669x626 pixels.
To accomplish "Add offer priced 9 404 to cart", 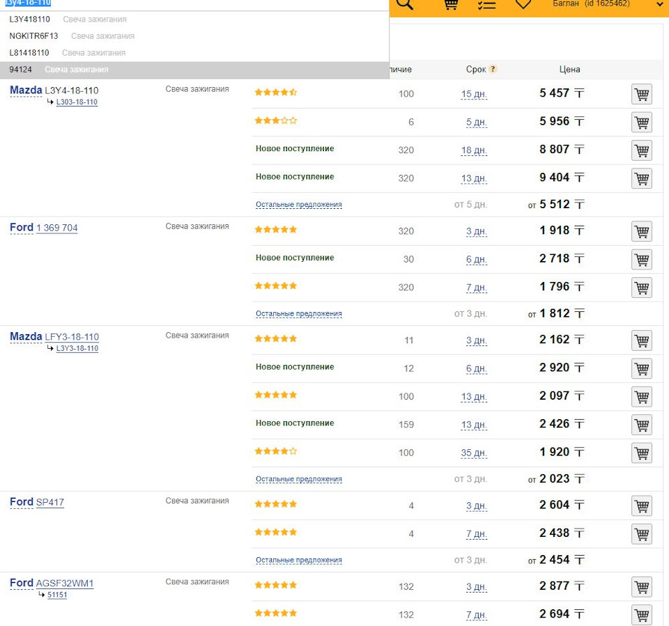I will (642, 178).
